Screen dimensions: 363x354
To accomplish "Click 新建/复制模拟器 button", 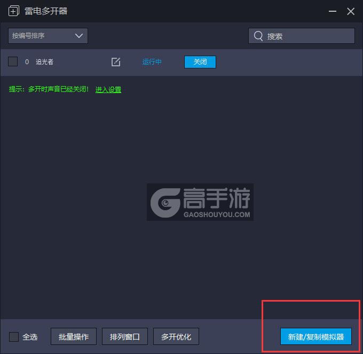I will click(x=316, y=336).
